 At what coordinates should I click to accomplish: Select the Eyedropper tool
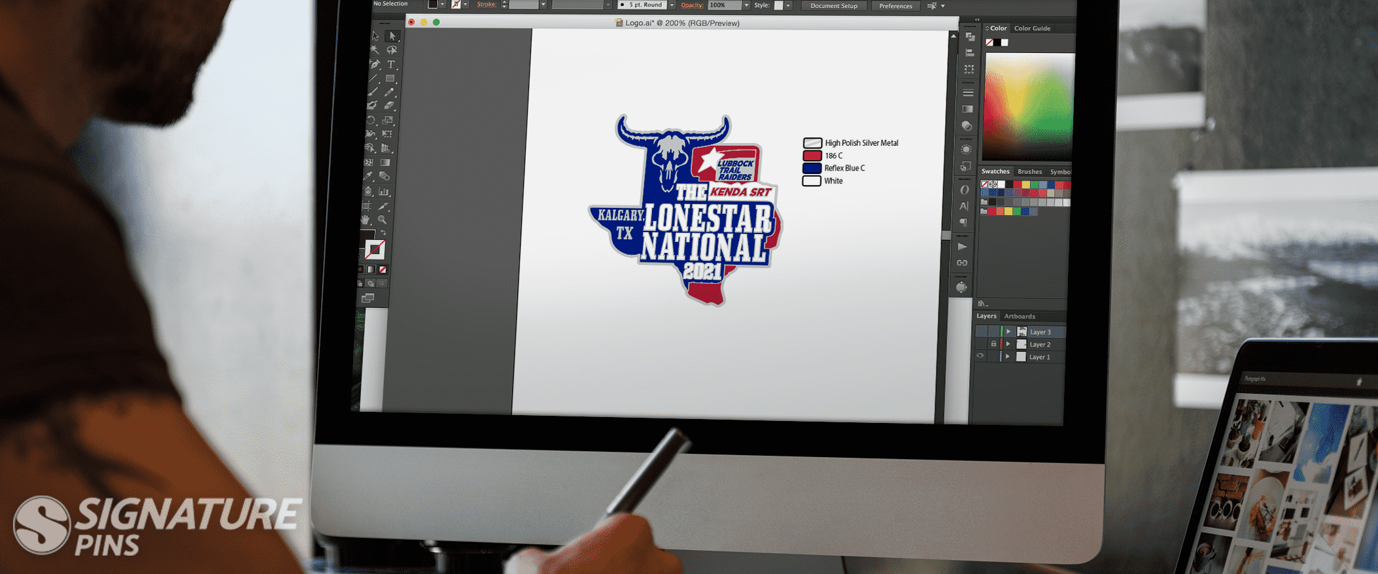tap(368, 177)
